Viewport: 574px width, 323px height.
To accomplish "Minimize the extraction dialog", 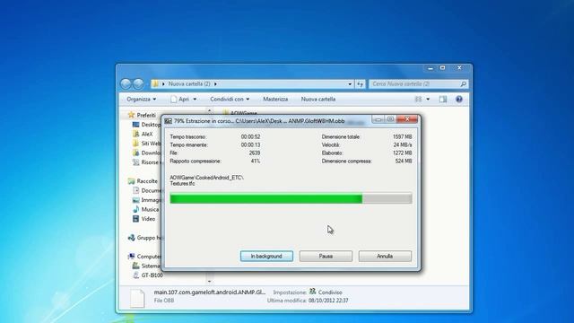I will point(378,119).
